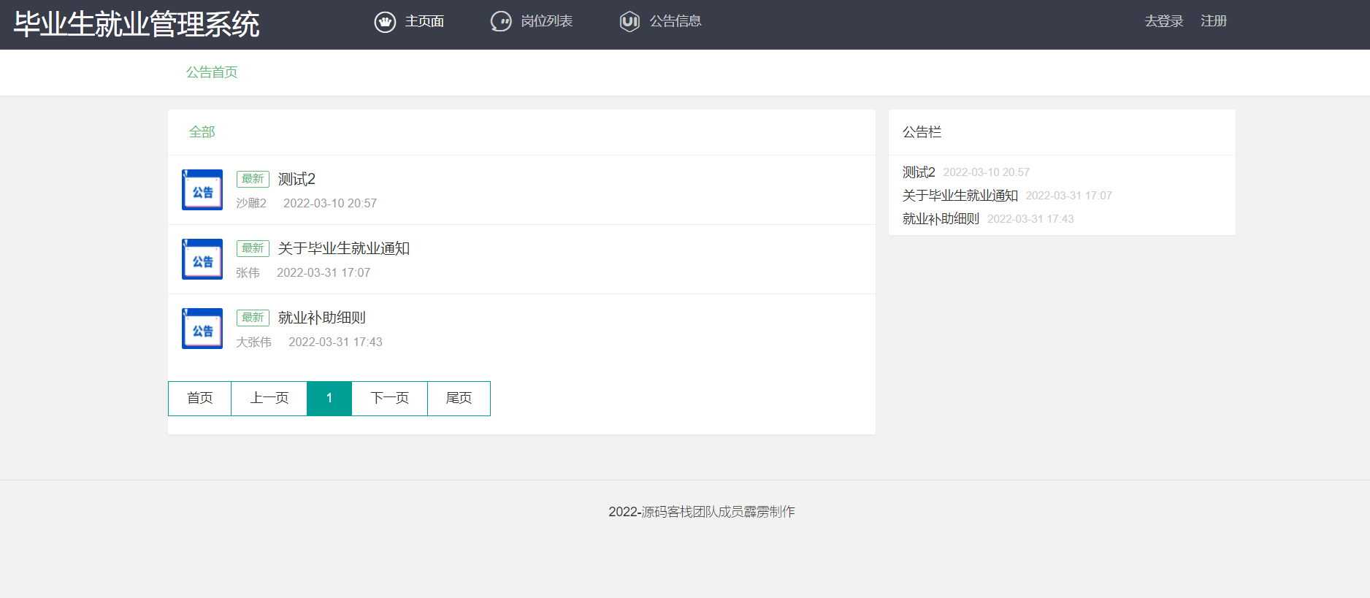Select the 全部 category tab

[202, 132]
